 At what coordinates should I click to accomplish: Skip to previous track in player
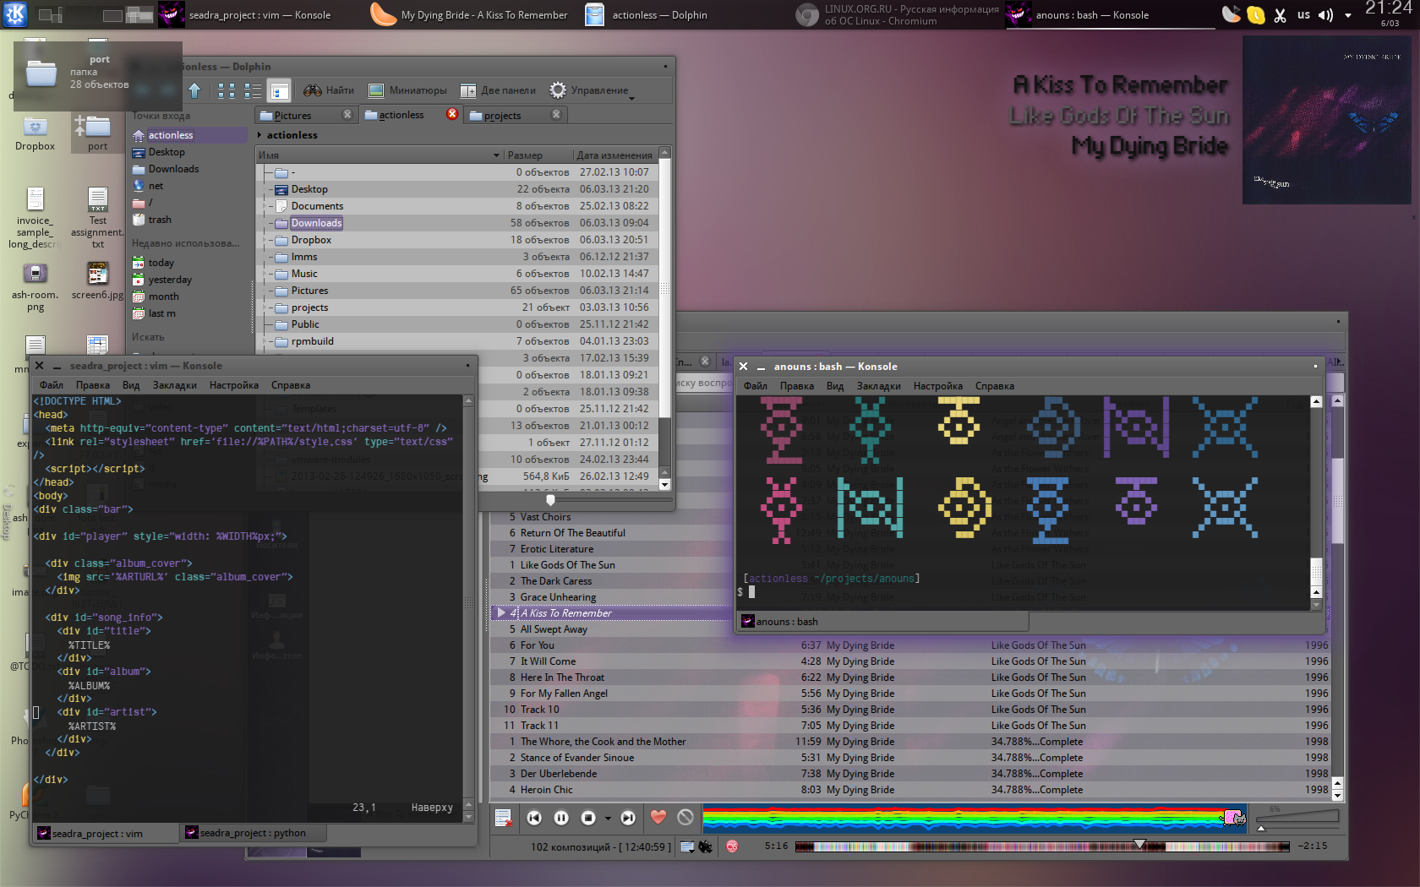[534, 818]
